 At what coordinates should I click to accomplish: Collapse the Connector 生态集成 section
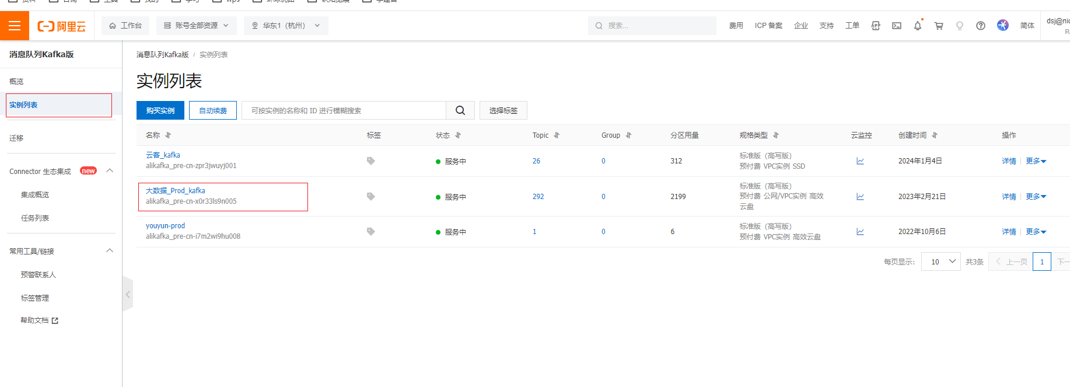[110, 171]
